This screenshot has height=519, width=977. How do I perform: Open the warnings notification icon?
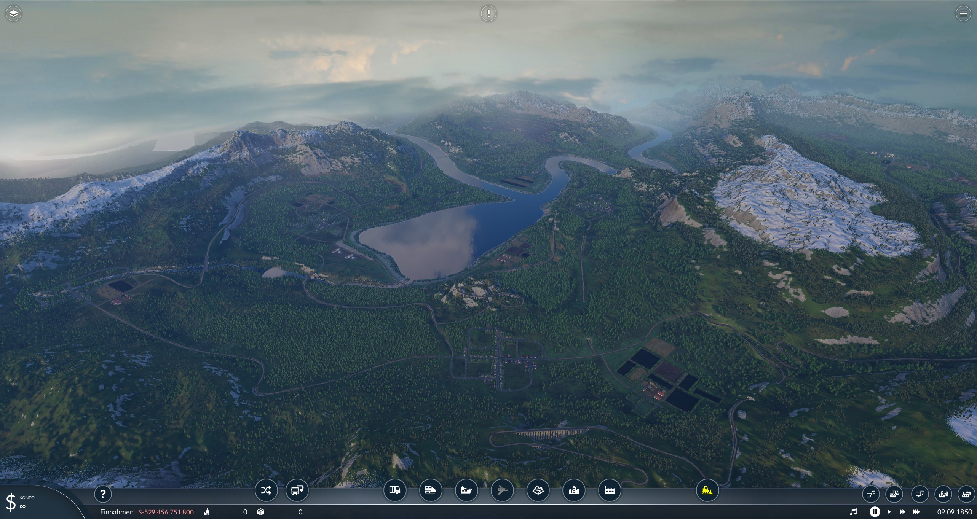pyautogui.click(x=488, y=14)
